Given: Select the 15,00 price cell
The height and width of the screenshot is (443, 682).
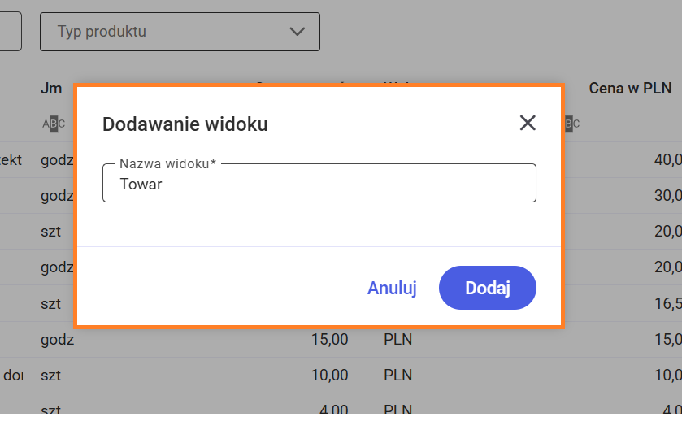Looking at the screenshot, I should tap(329, 340).
